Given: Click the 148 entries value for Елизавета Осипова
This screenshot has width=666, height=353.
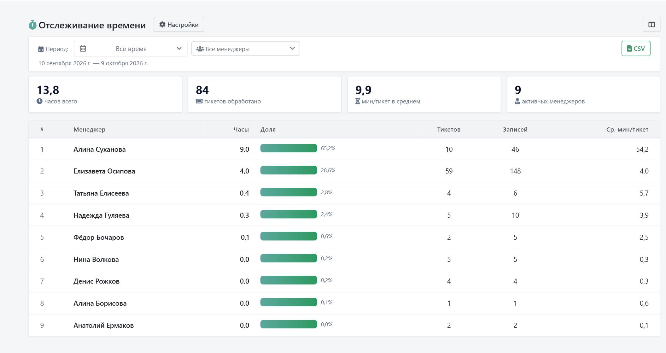Looking at the screenshot, I should tap(515, 171).
